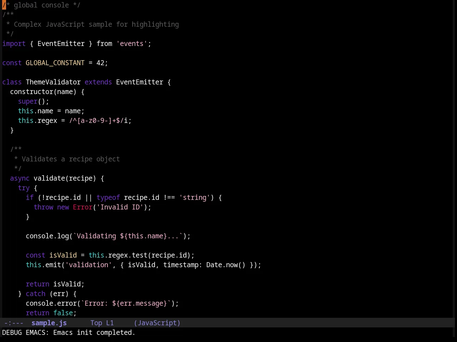
Task: Click the 'isValid' variable in const declaration
Action: [x=63, y=255]
